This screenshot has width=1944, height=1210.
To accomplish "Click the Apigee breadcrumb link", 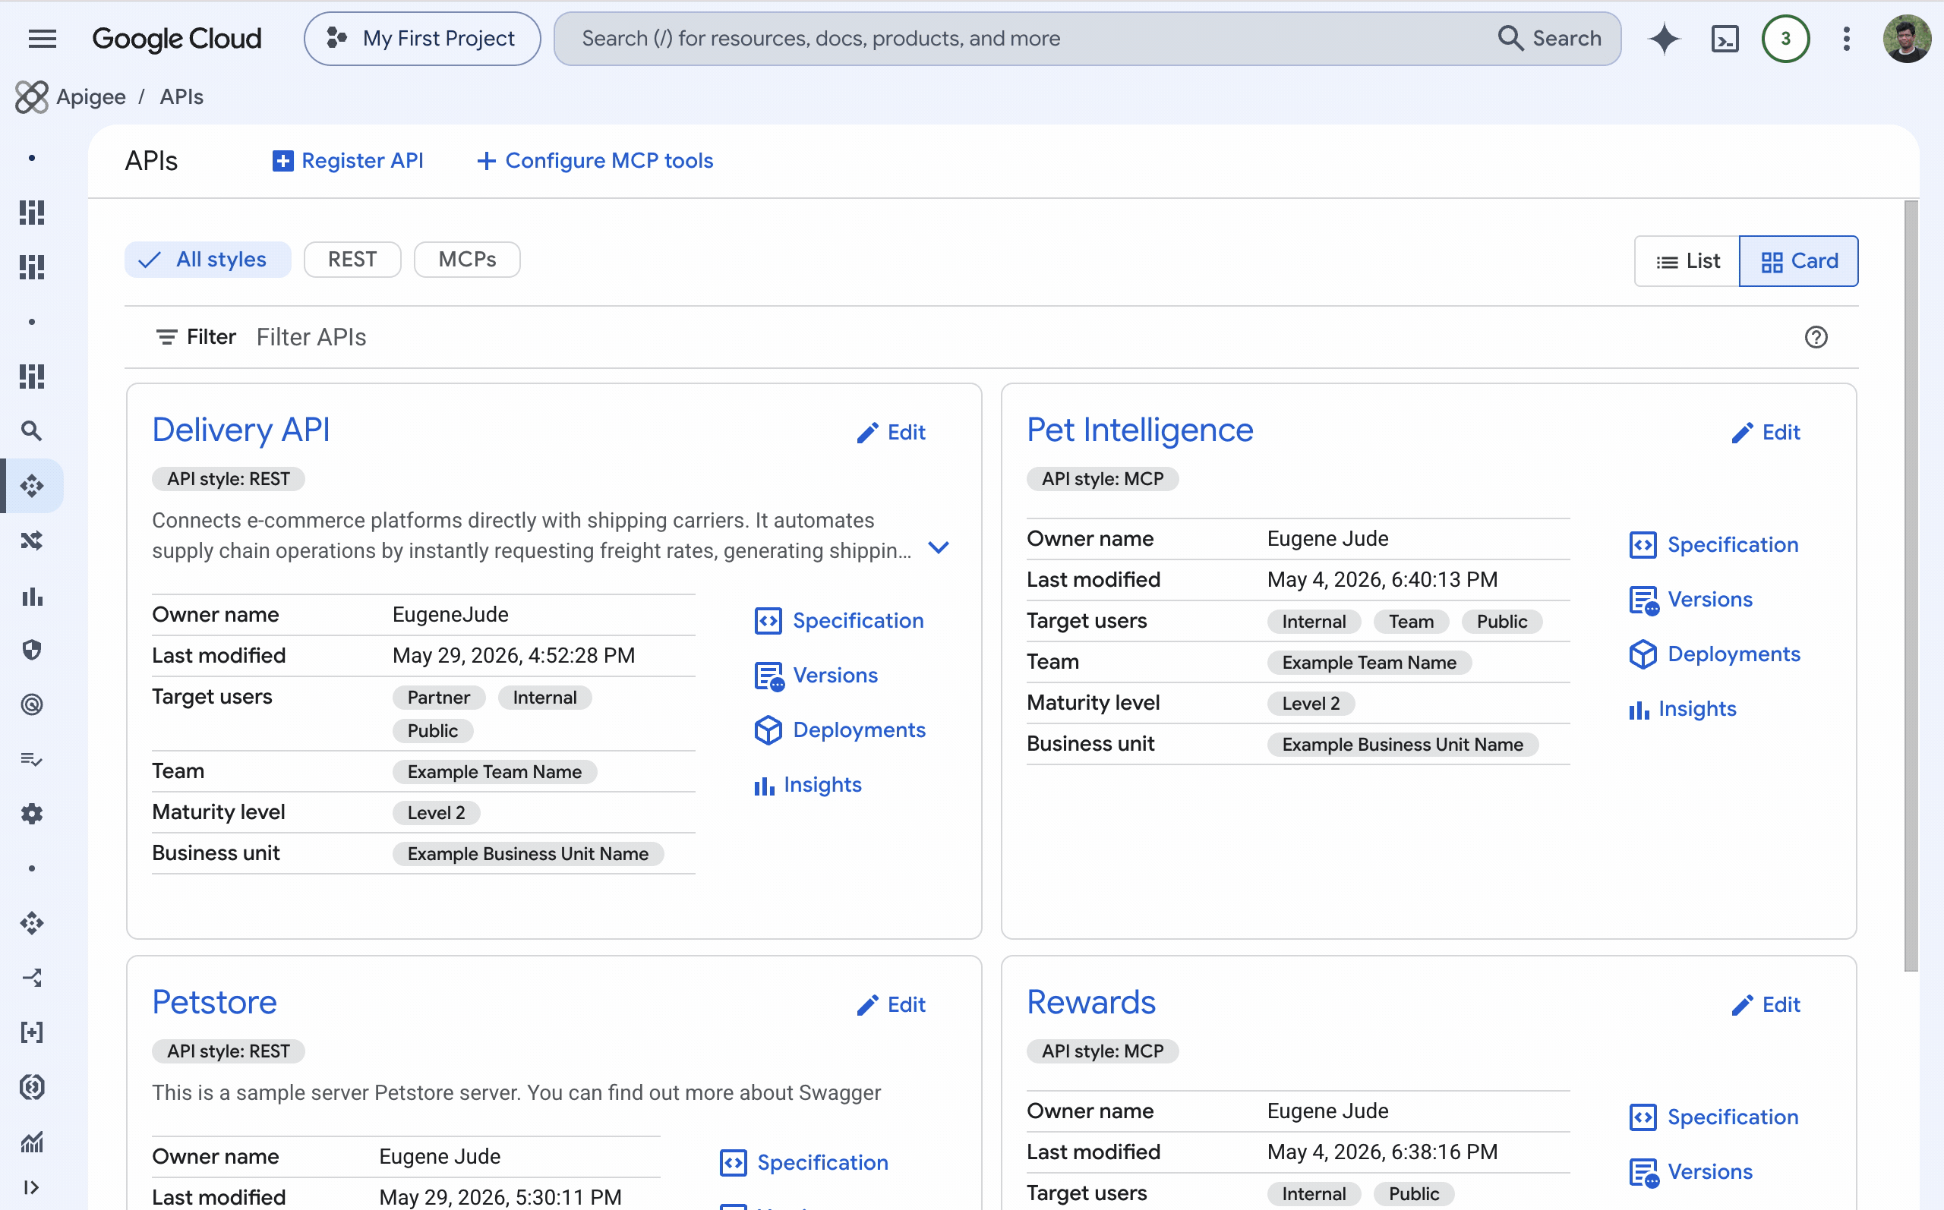I will [x=90, y=97].
